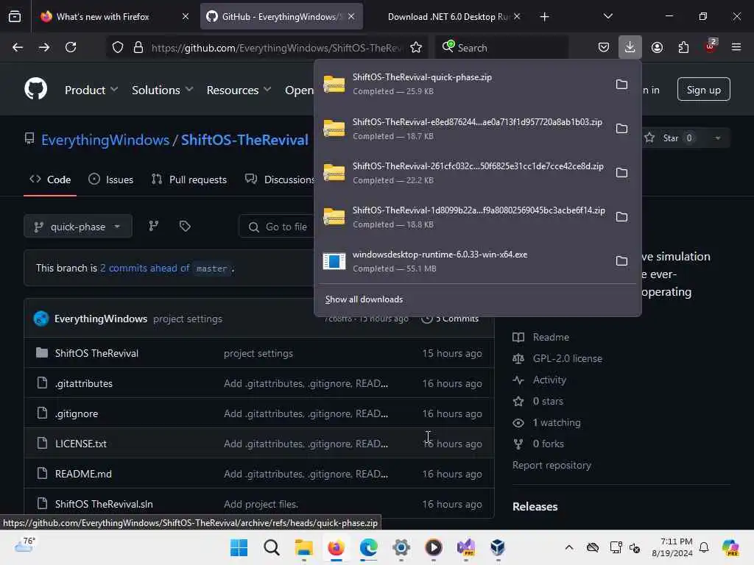View the 5 Commits history

click(451, 319)
